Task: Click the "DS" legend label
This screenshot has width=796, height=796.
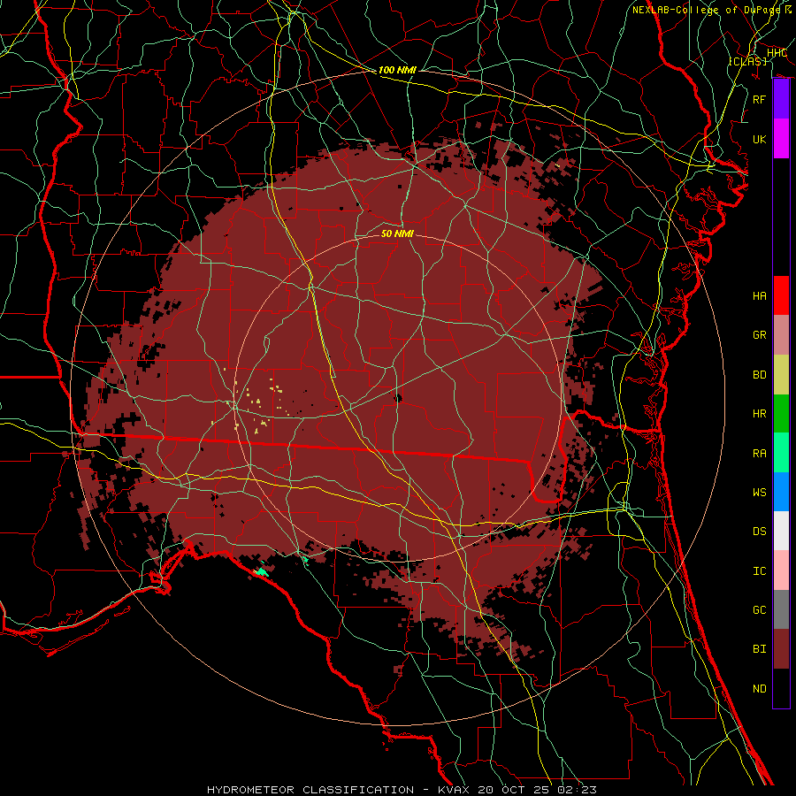Action: tap(760, 532)
